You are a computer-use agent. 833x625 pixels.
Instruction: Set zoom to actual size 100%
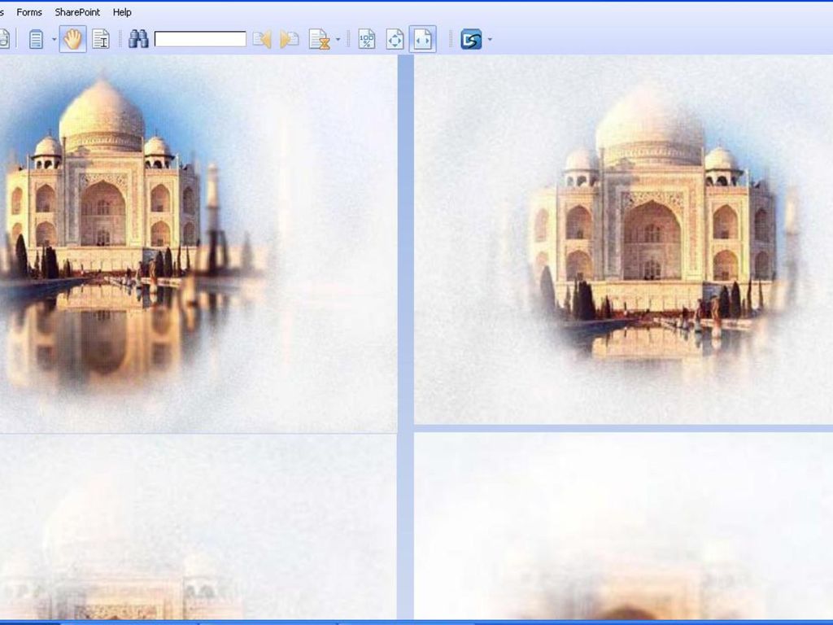367,39
